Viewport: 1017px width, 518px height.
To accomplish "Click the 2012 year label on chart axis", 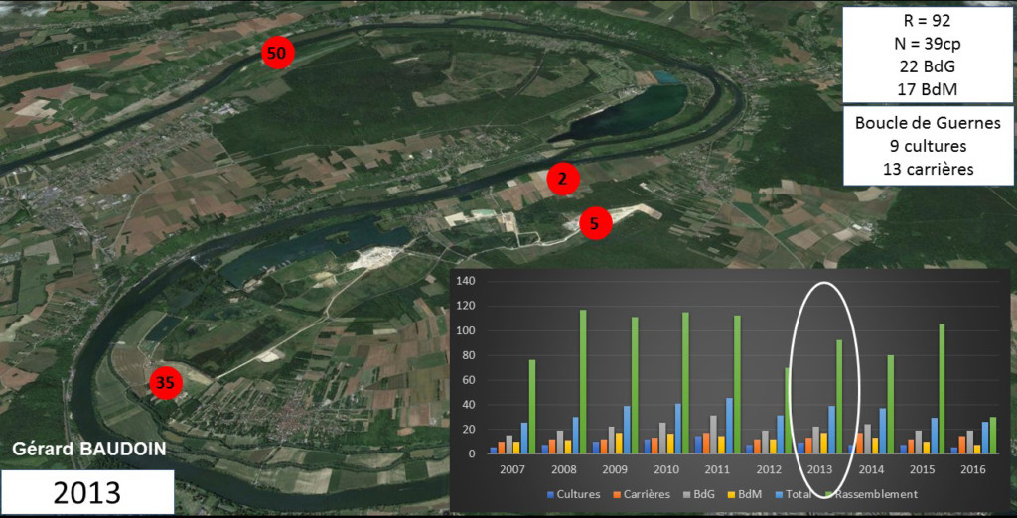I will click(768, 468).
